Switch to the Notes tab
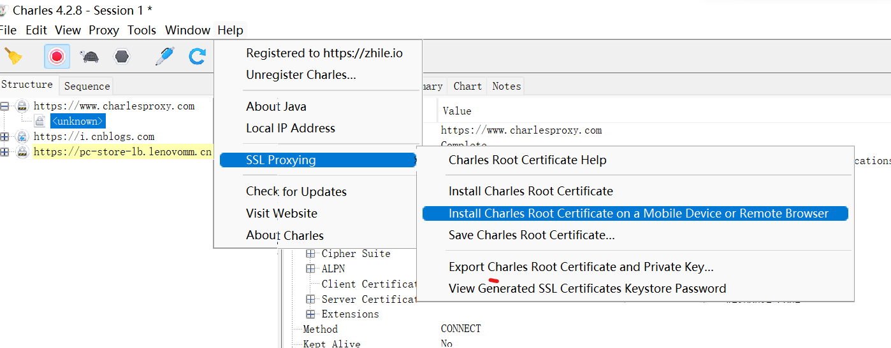Screen dimensions: 891x348 506,86
